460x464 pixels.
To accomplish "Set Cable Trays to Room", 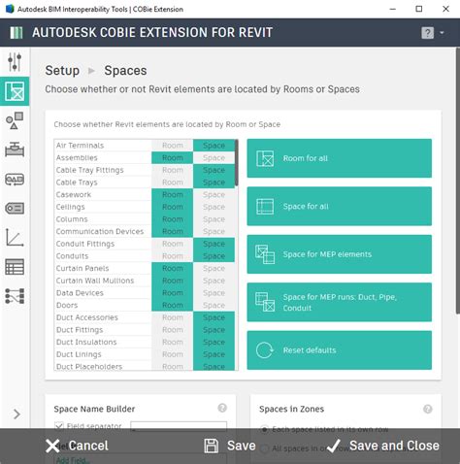I will 173,182.
